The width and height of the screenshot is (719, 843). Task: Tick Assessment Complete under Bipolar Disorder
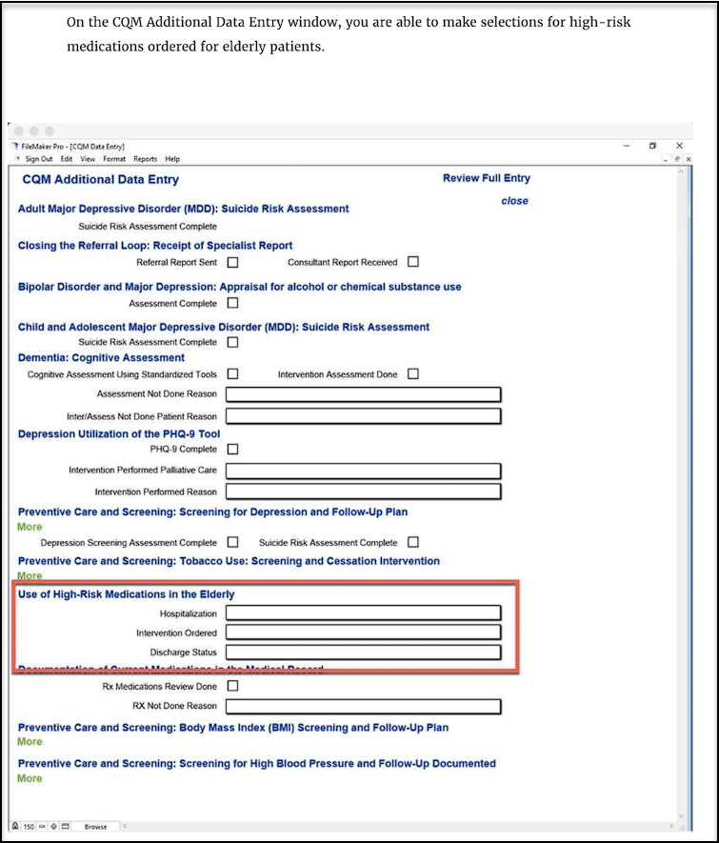pos(232,303)
